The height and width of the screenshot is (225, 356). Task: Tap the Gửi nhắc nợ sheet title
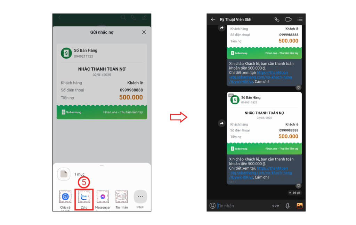point(102,32)
